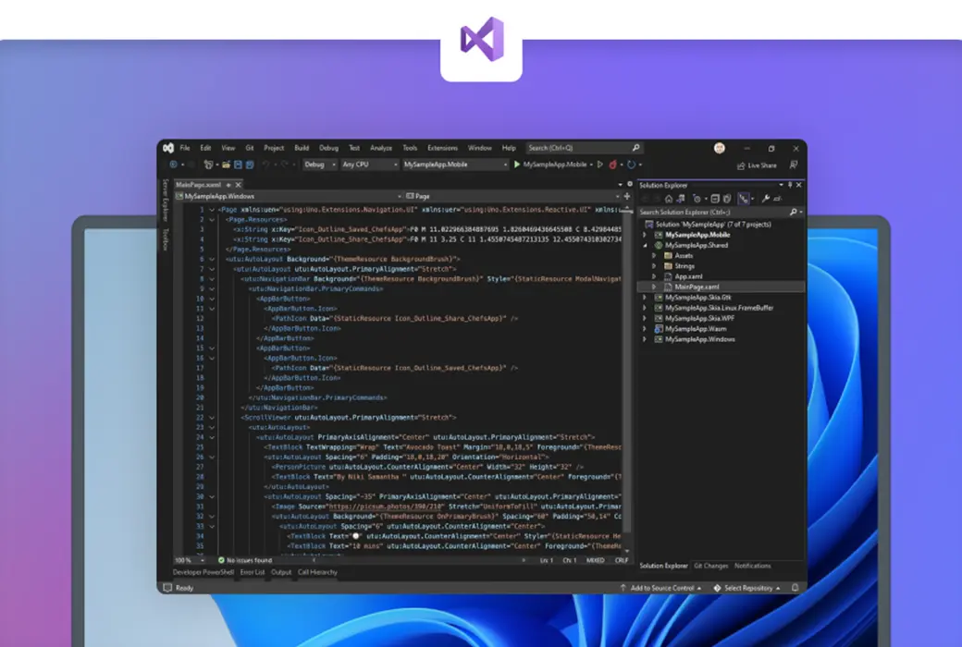
Task: Click the notifications bell in status bar
Action: click(795, 588)
